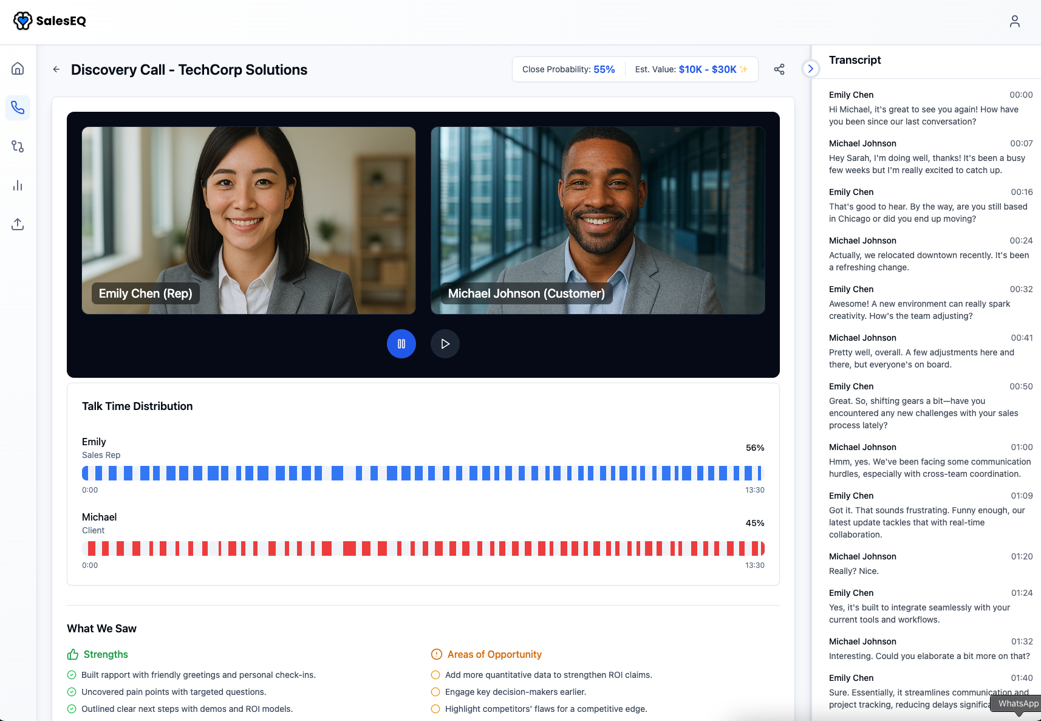
Task: Click the Close Probability 55% value
Action: tap(604, 69)
